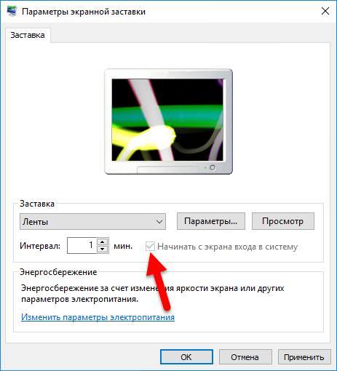Open the Параметры... screensaver settings button
337x371 pixels.
(x=211, y=221)
